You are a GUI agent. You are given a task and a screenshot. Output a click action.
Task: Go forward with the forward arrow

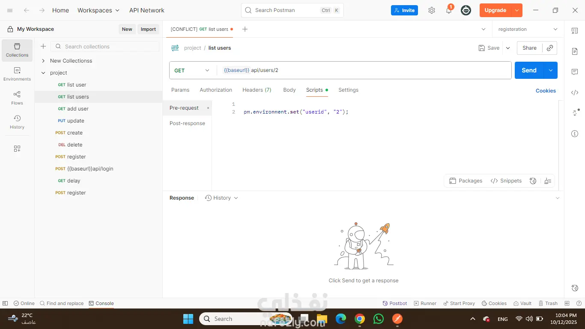[42, 10]
